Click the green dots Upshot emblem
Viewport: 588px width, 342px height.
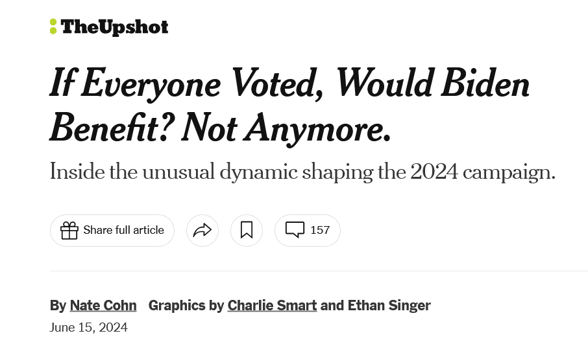[x=53, y=27]
